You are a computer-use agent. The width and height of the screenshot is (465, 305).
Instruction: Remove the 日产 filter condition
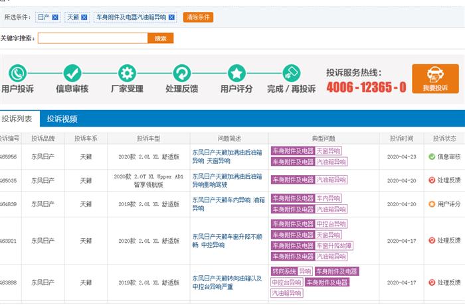coord(55,17)
